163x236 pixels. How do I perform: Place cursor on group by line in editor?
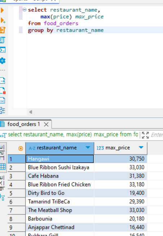click(95, 30)
